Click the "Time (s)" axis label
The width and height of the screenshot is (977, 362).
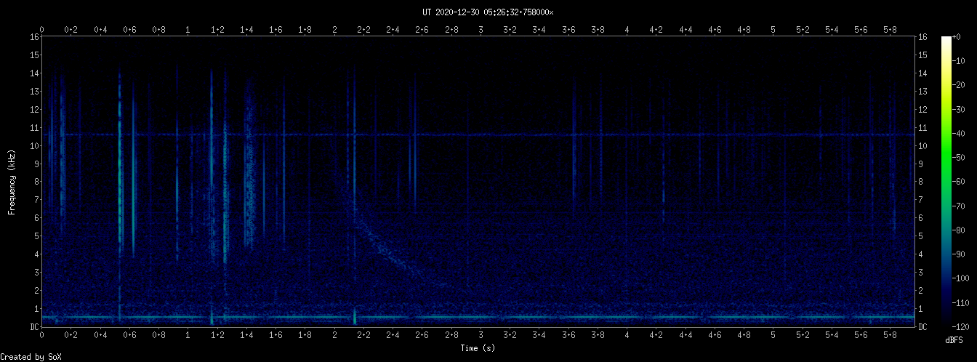[x=478, y=349]
